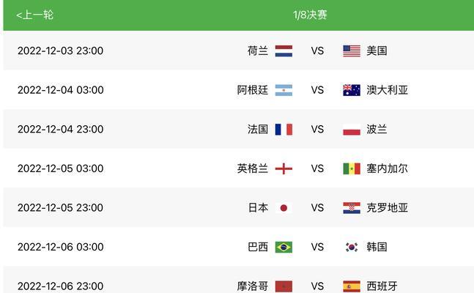Tap the Croatia flag icon

[352, 208]
